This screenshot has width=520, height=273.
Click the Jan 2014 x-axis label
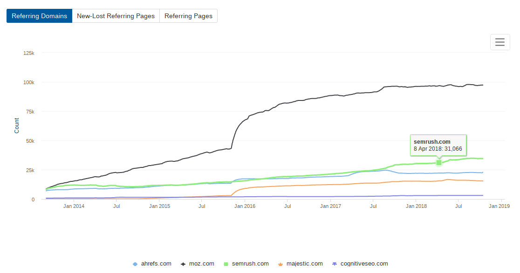74,206
